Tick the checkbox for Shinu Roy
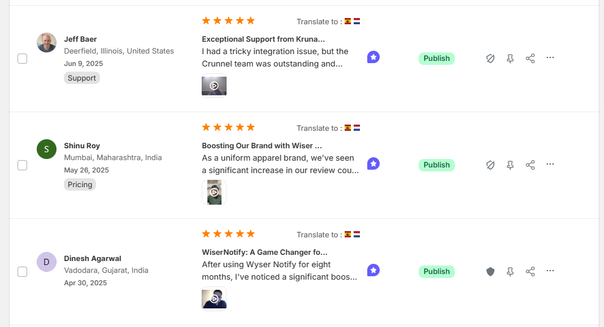604x327 pixels. pyautogui.click(x=22, y=165)
